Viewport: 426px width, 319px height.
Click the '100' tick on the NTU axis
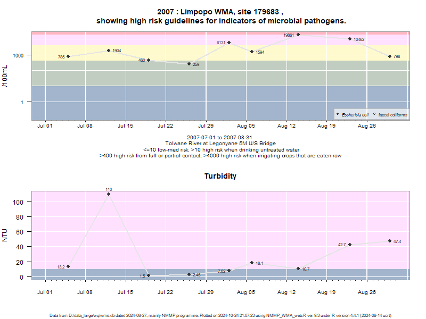tap(18, 202)
